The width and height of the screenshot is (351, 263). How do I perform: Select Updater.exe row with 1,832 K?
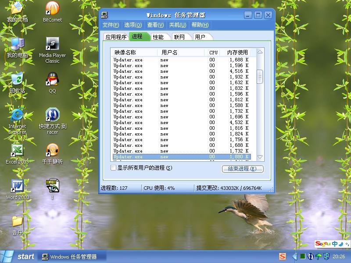coord(181,89)
